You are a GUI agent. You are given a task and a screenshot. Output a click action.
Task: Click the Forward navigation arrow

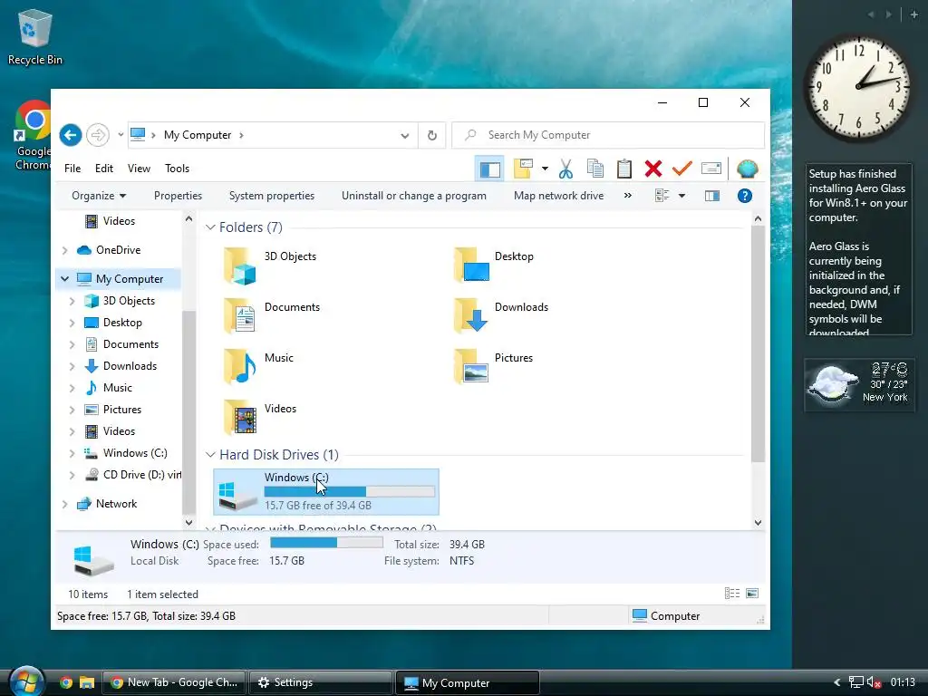98,135
